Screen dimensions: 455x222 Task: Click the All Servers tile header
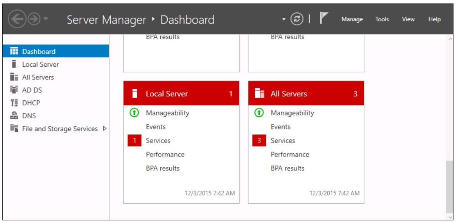coord(306,93)
